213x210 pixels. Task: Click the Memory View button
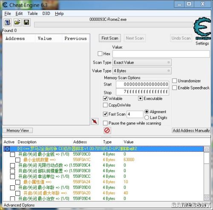coord(17,131)
